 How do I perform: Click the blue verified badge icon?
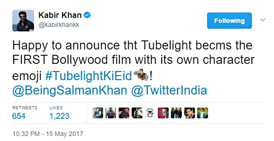pos(87,15)
